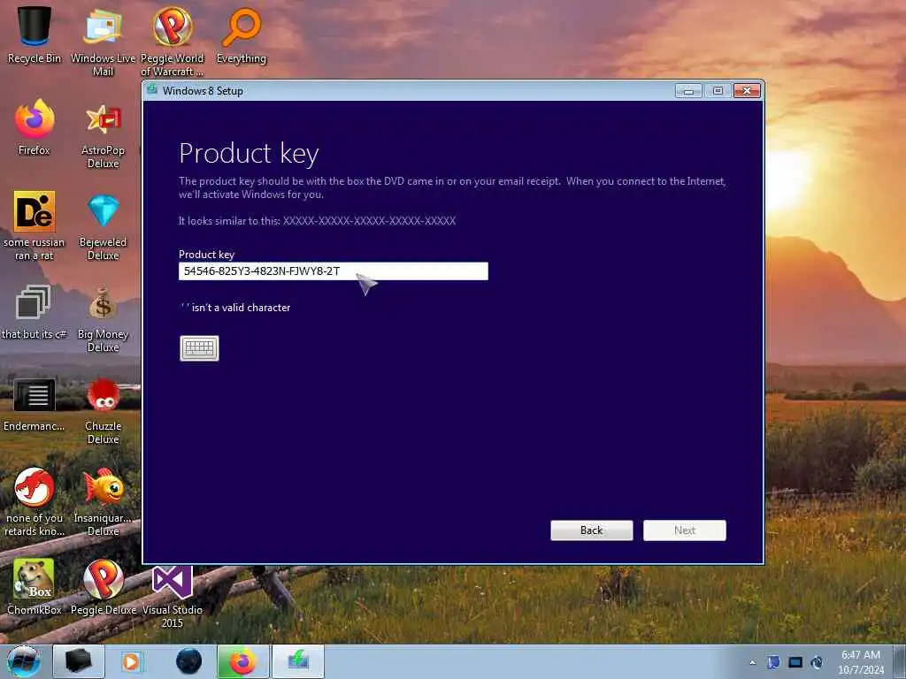
Task: Open the Recycle Bin desktop icon
Action: point(35,35)
